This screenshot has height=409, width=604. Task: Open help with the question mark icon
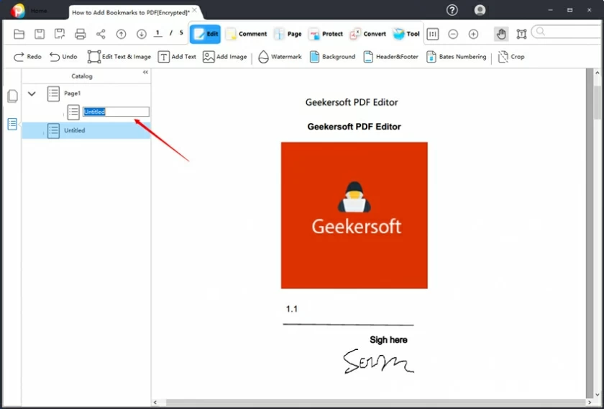(452, 10)
